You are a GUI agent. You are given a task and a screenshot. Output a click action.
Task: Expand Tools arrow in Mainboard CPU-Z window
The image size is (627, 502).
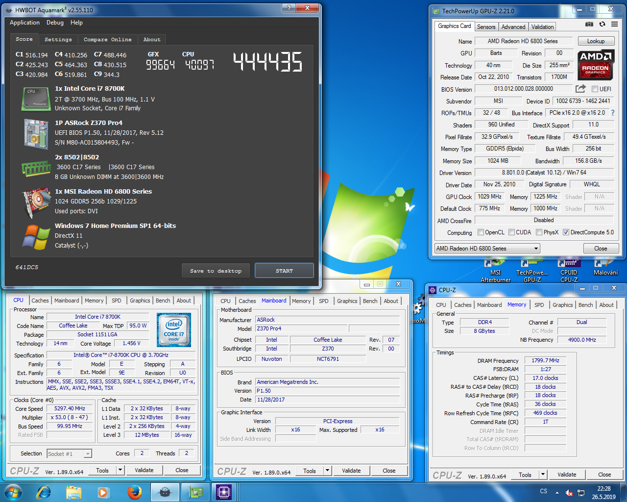pos(327,471)
